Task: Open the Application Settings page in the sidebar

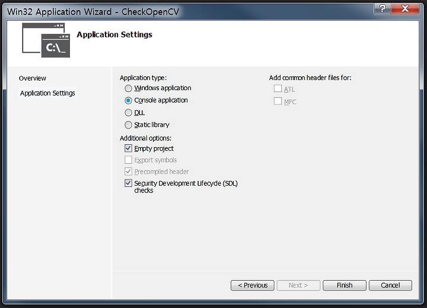Action: coord(47,93)
